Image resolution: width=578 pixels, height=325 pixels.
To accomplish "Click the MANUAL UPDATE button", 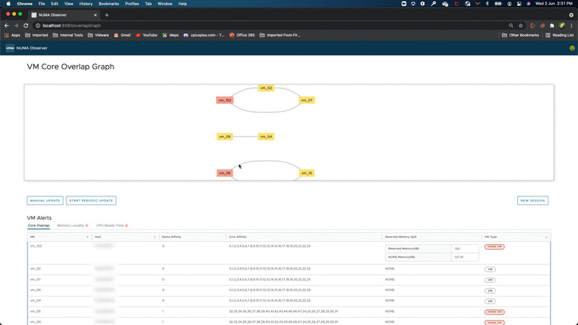I will point(45,201).
